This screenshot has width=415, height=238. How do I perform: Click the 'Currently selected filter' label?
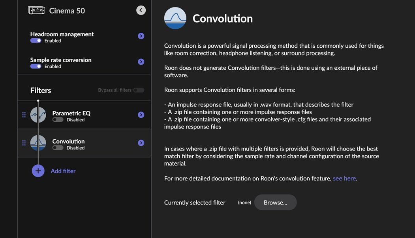195,203
